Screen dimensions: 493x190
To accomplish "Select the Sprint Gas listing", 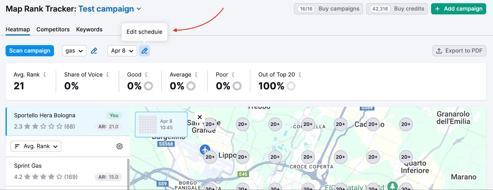I will [62, 171].
